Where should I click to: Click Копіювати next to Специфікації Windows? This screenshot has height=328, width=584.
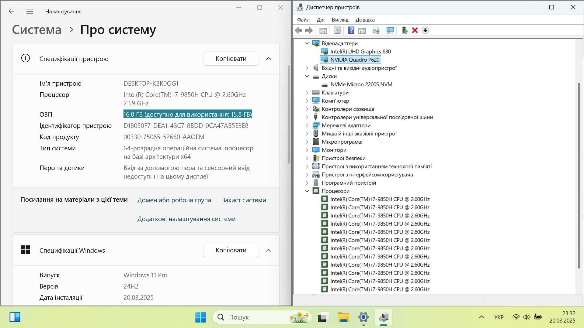coord(231,250)
